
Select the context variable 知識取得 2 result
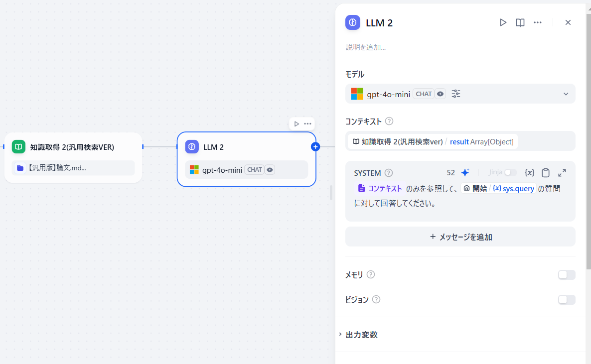pos(433,142)
